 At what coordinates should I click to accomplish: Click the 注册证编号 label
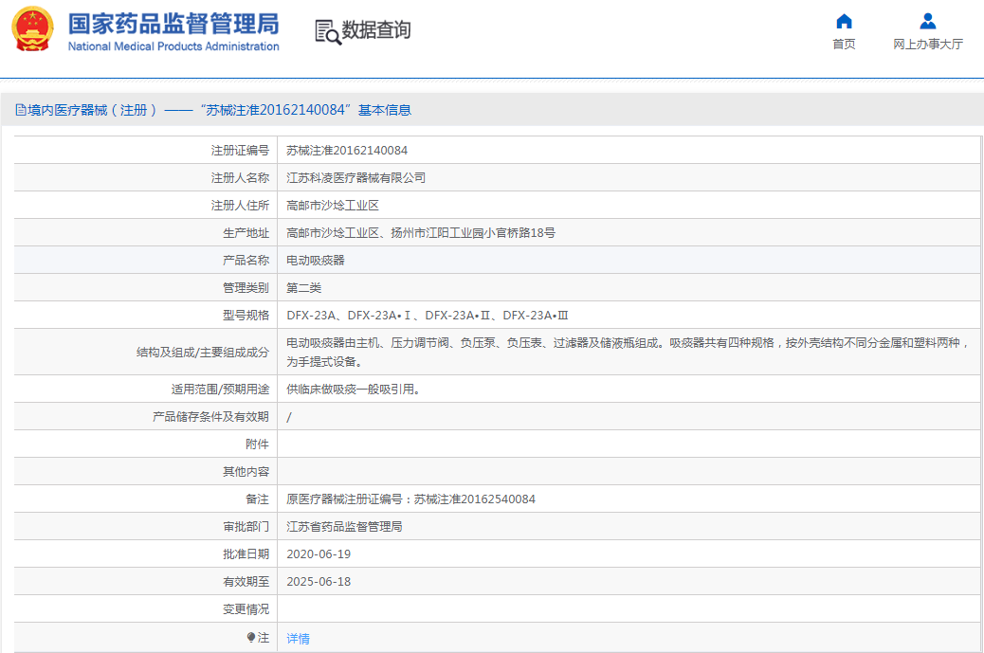click(240, 151)
